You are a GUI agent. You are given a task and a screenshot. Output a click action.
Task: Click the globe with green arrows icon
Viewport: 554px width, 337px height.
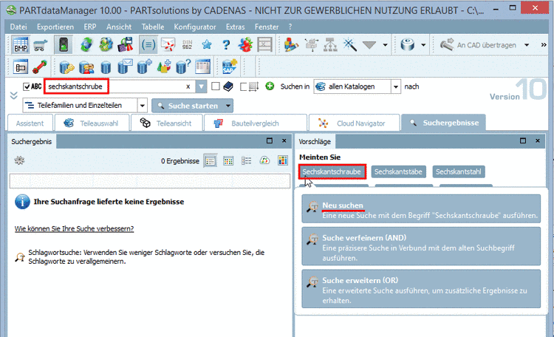[x=86, y=45]
